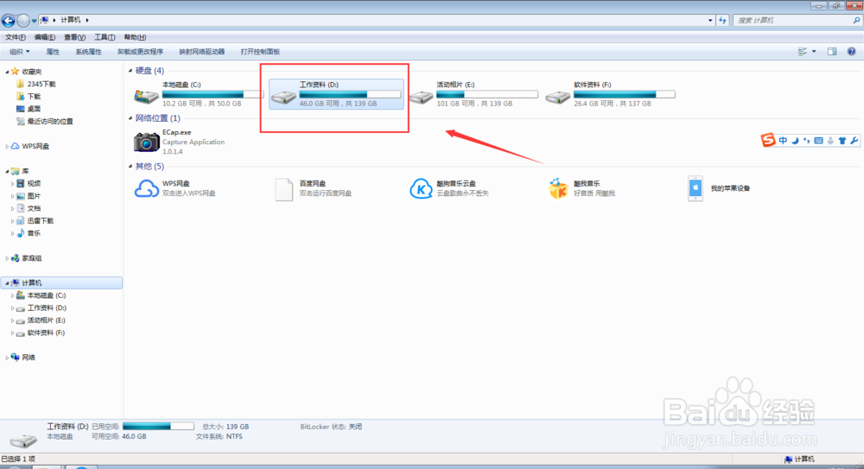This screenshot has width=864, height=469.
Task: Click the 计算机 breadcrumb in address bar
Action: [x=71, y=20]
